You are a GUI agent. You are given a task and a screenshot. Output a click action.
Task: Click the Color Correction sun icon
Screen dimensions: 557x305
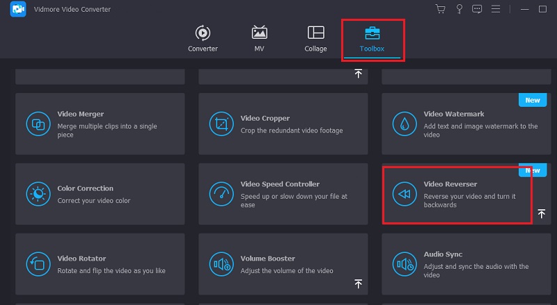38,194
